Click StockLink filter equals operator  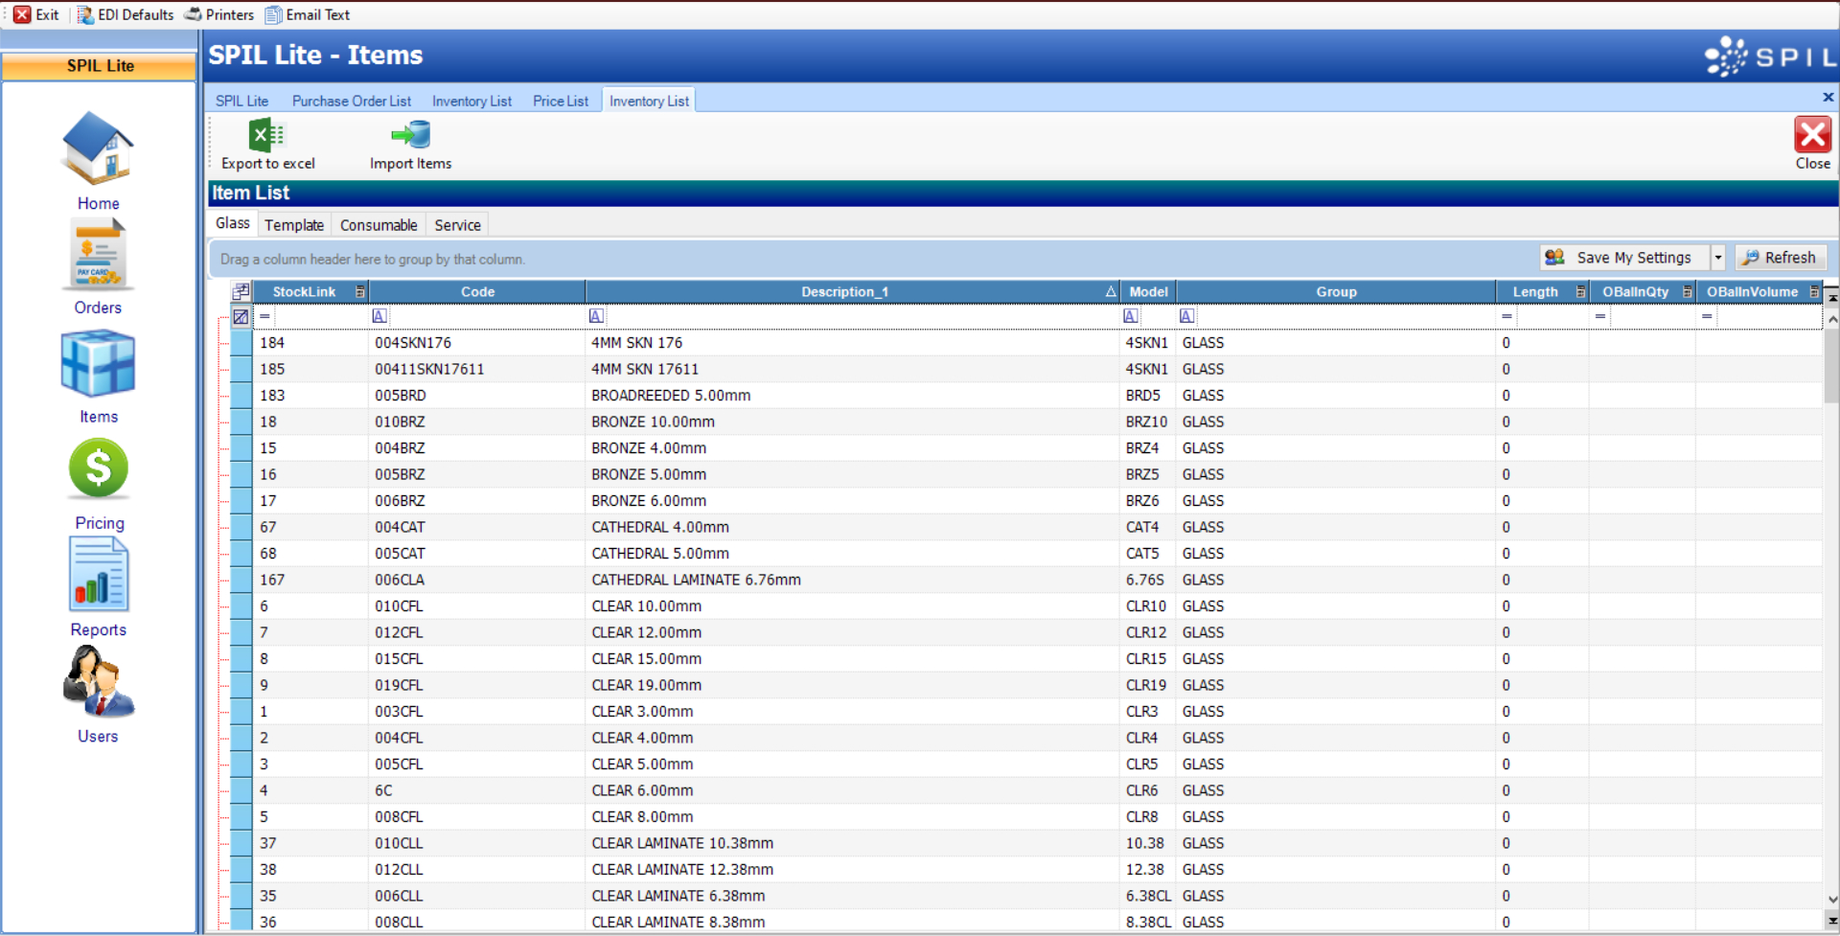[264, 316]
